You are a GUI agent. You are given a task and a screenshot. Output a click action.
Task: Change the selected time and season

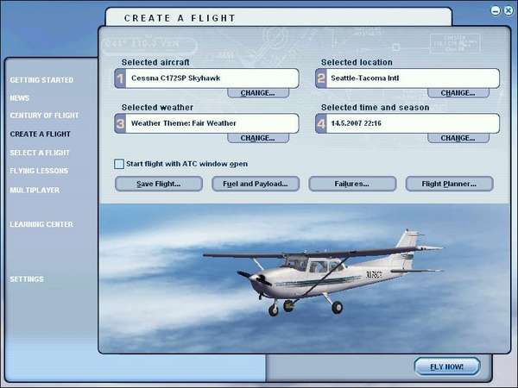458,138
